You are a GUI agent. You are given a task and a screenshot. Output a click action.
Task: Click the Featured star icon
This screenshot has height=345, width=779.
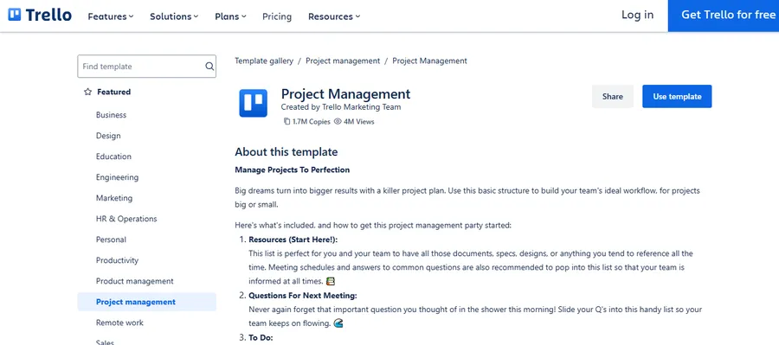coord(88,92)
